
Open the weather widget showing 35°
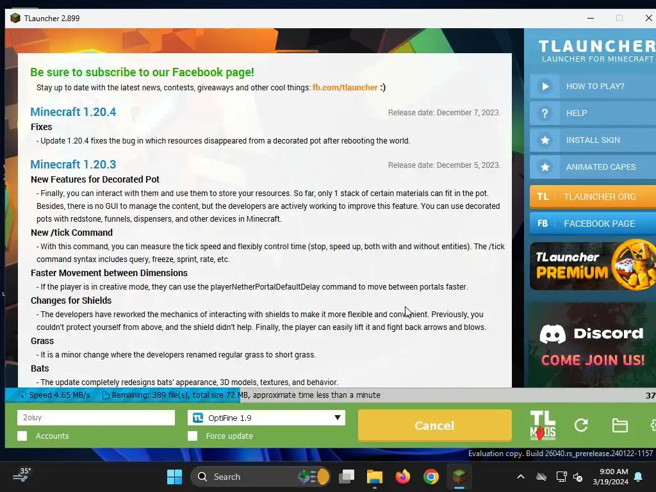pyautogui.click(x=22, y=475)
